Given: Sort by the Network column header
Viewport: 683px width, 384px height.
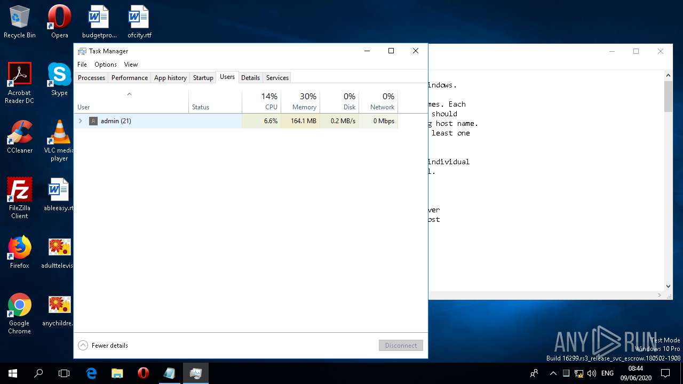Looking at the screenshot, I should click(378, 101).
